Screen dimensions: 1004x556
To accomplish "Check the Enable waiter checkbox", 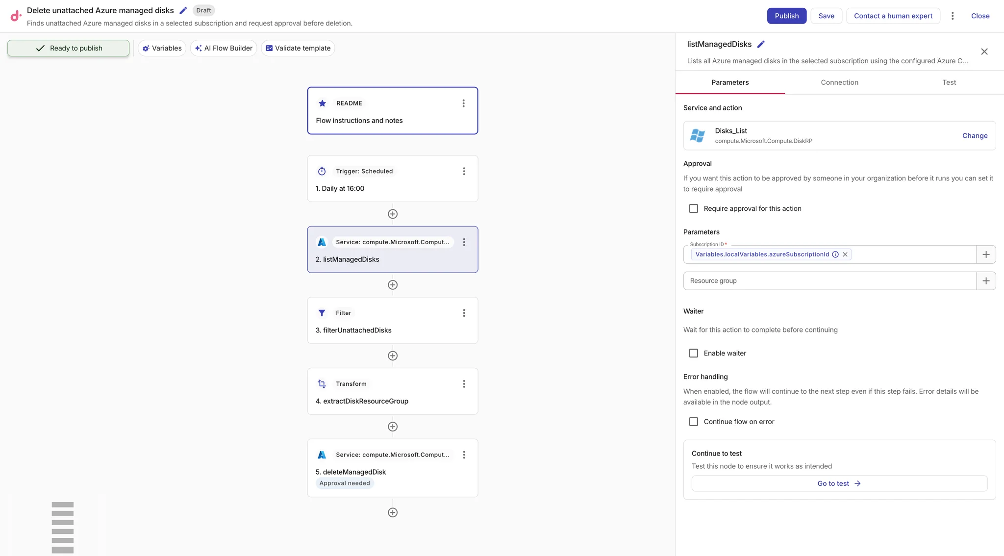I will point(694,353).
